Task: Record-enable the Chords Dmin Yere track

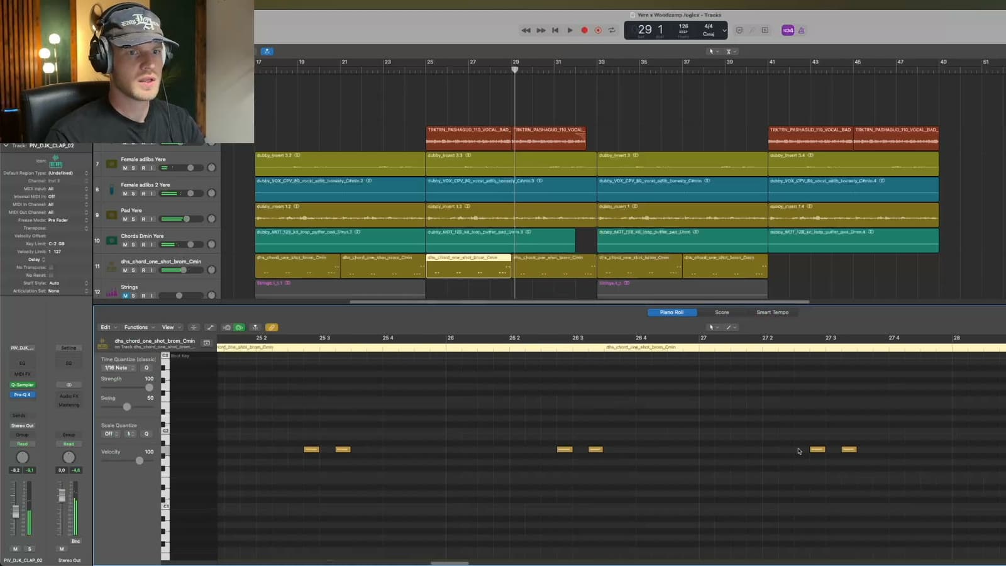Action: tap(143, 245)
